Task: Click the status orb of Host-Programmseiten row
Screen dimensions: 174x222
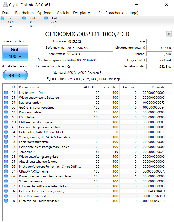Action: pyautogui.click(x=6, y=196)
